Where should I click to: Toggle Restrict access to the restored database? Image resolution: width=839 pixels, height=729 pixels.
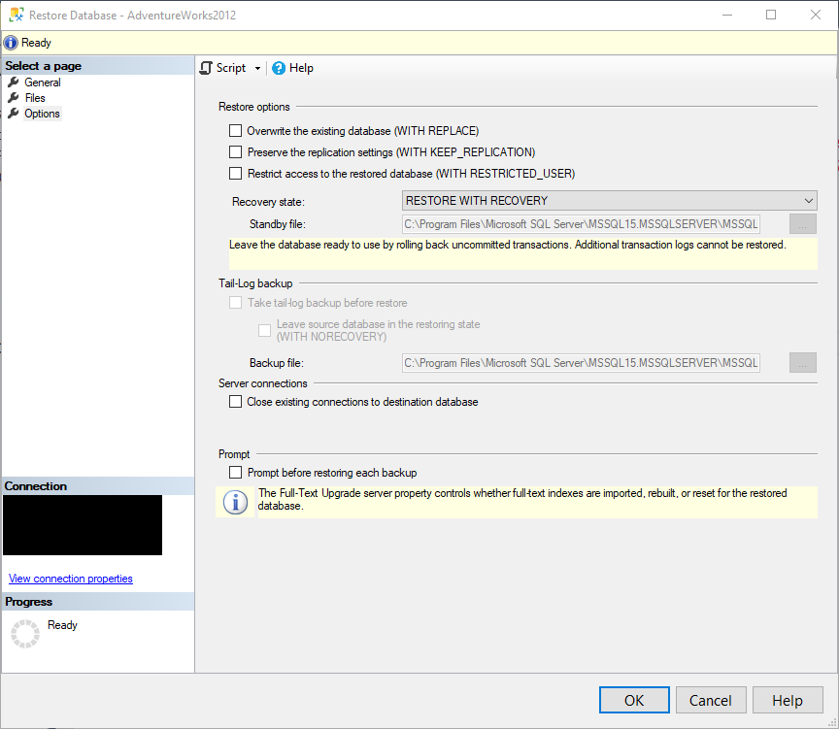[235, 174]
